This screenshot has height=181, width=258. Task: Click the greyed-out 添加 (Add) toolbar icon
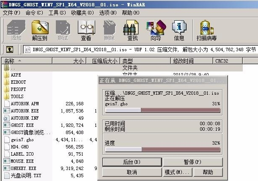16,30
